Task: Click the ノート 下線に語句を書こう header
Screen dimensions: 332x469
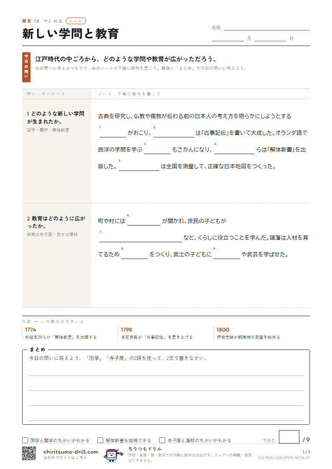Action: [x=129, y=94]
